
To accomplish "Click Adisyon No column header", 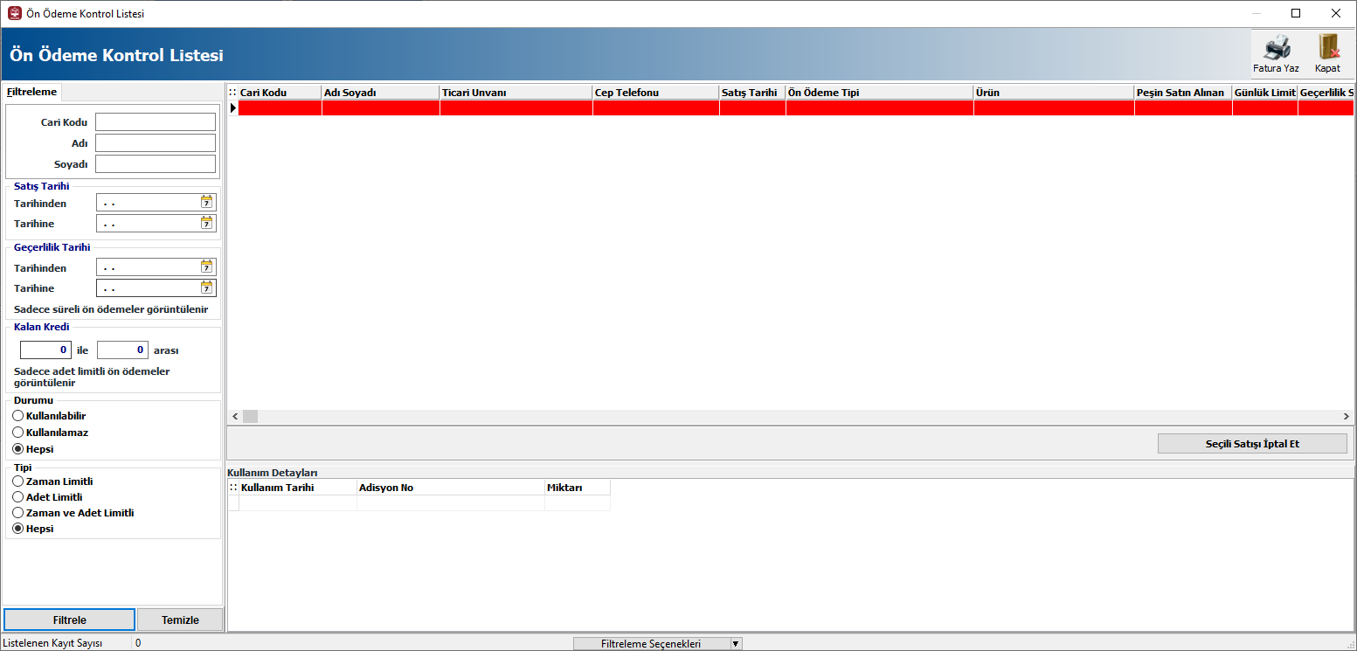I will tap(451, 488).
